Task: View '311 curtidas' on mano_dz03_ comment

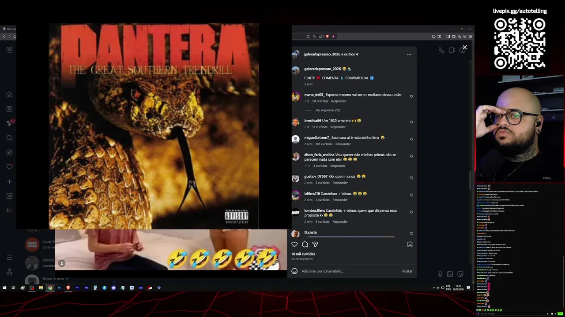Action: tap(320, 101)
